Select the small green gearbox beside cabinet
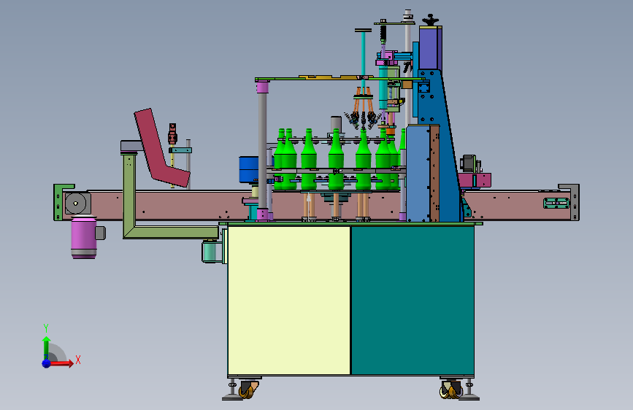This screenshot has width=633, height=410. pos(211,251)
